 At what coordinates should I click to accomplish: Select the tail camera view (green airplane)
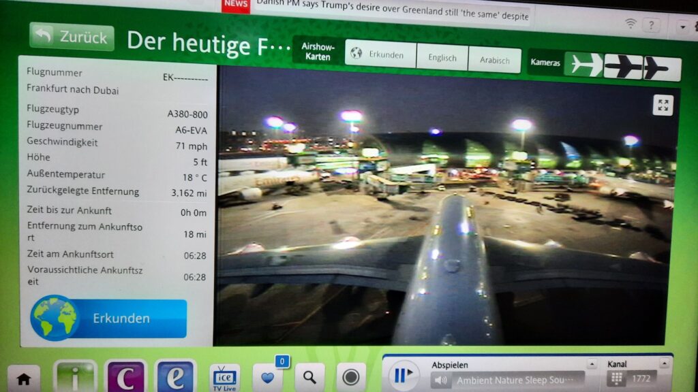click(x=583, y=64)
